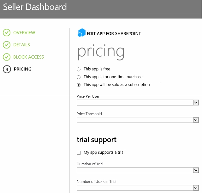Enable 'My app supports a trial' checkbox
Viewport: 202px width, 193px height.
[79, 153]
